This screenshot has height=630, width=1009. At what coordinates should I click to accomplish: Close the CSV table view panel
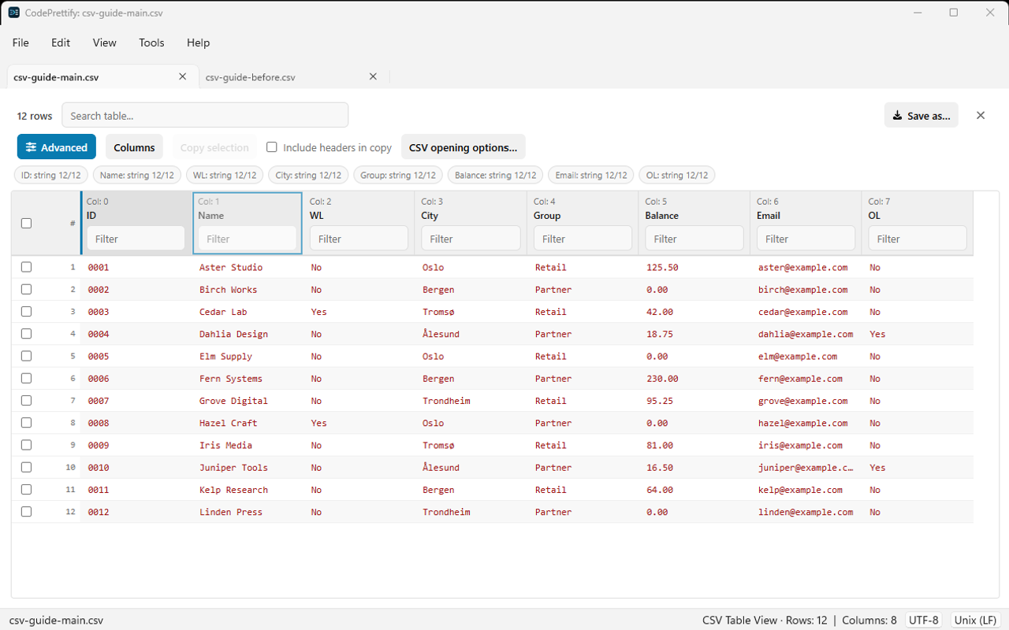(981, 115)
